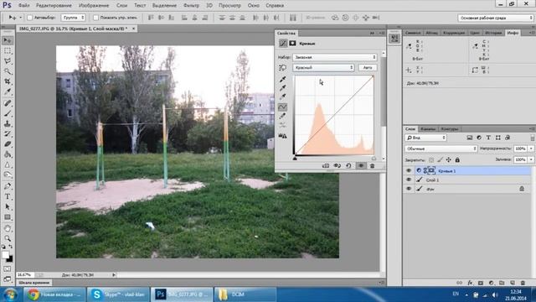This screenshot has height=302, width=536.
Task: Switch to the Каналы tab
Action: tap(428, 129)
